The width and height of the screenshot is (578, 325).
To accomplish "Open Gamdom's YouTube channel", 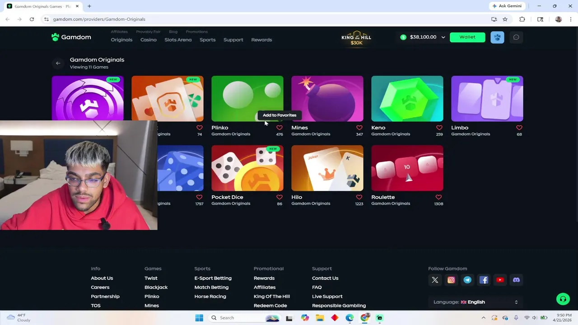I will (x=500, y=280).
